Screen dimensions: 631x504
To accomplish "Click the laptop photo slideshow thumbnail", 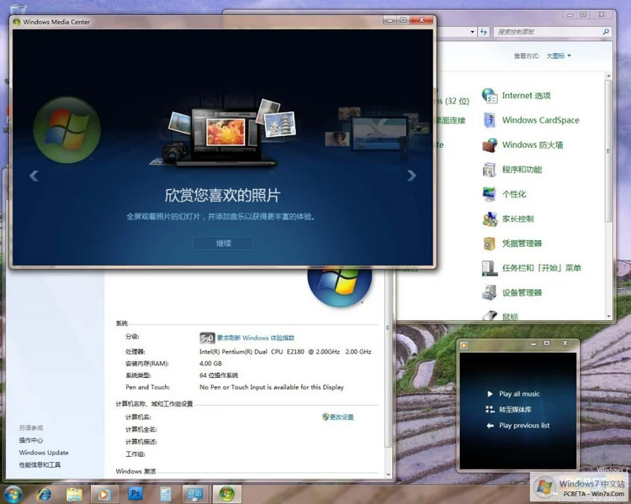I will click(x=225, y=132).
